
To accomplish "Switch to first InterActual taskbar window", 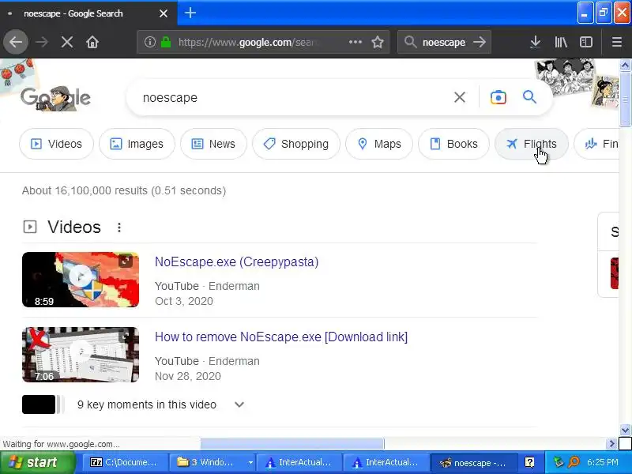I will tap(299, 462).
